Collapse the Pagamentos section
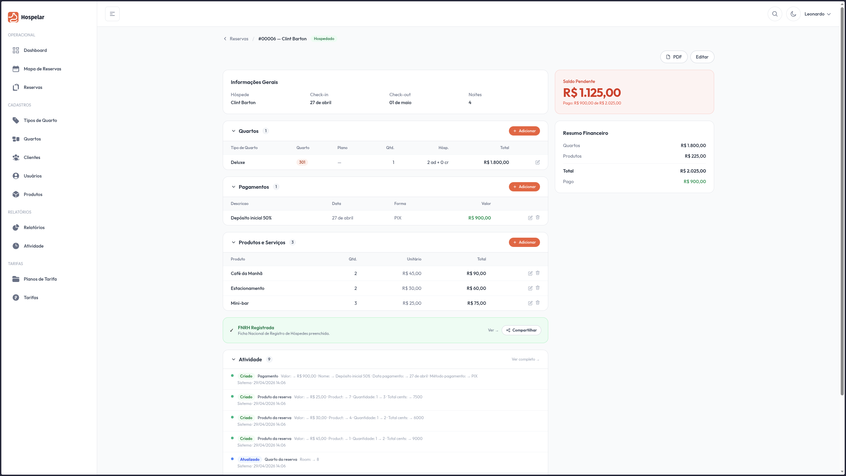Image resolution: width=846 pixels, height=476 pixels. point(234,187)
